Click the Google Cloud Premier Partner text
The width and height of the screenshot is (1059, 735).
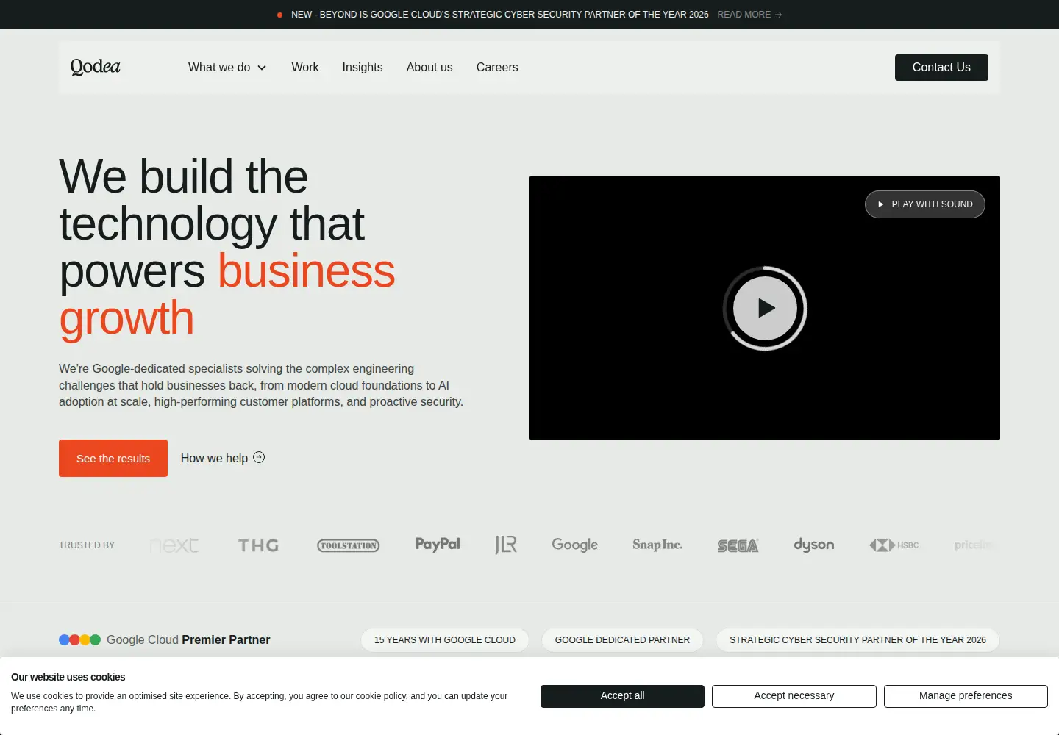click(188, 639)
